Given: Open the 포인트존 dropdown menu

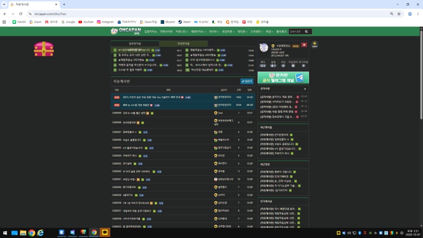Looking at the screenshot, I should tap(228, 31).
